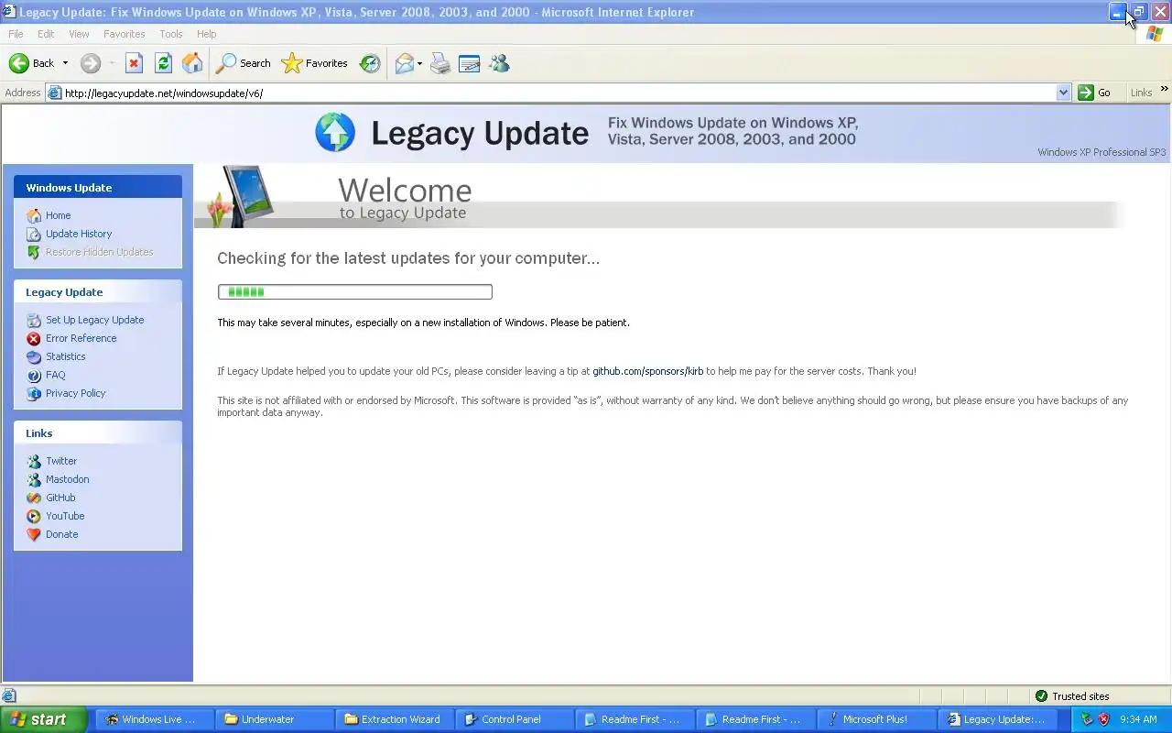1172x733 pixels.
Task: Click the Twitter icon in Links
Action: 34,461
